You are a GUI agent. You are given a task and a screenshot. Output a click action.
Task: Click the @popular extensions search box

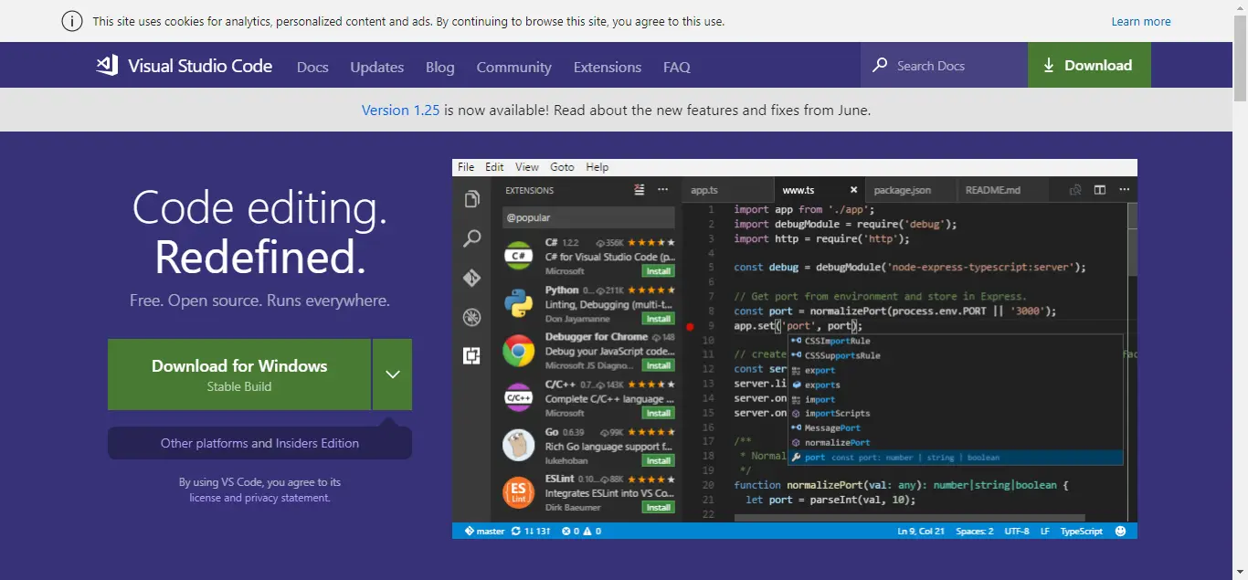coord(588,217)
